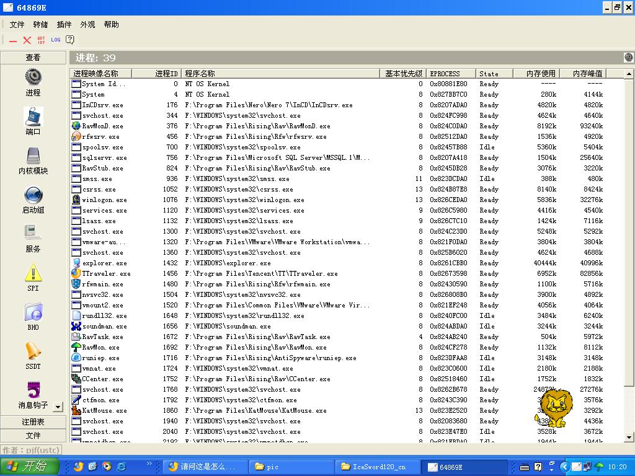Click the KatMouse.exe process icon
This screenshot has height=476, width=635.
pos(76,410)
